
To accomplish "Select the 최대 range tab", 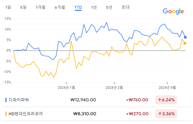I will (126, 7).
